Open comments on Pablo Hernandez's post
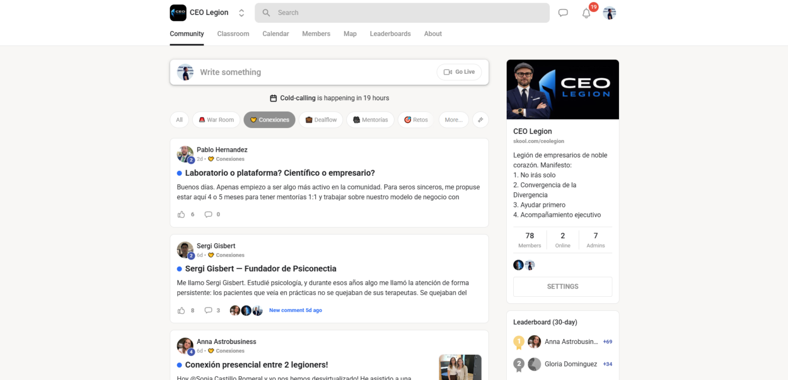Viewport: 788px width, 380px height. pyautogui.click(x=208, y=215)
